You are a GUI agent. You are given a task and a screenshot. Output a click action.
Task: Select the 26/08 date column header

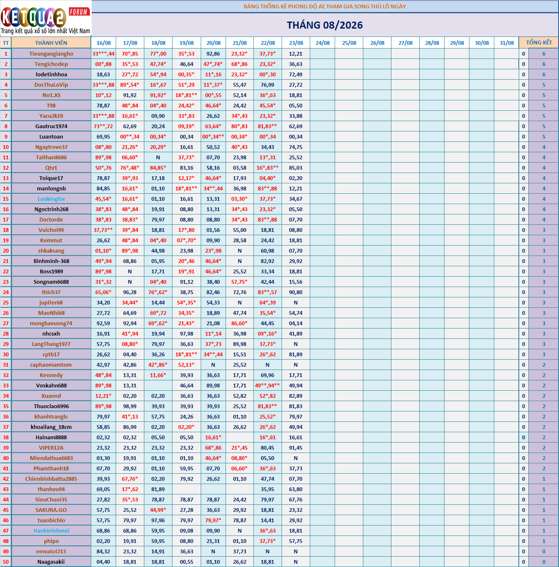377,43
